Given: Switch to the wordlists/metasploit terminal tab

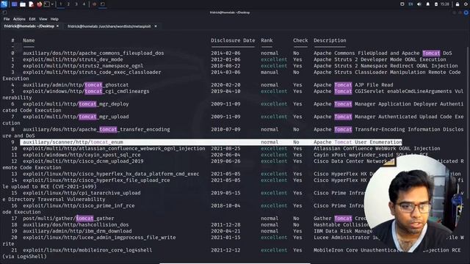Looking at the screenshot, I should pos(109,26).
